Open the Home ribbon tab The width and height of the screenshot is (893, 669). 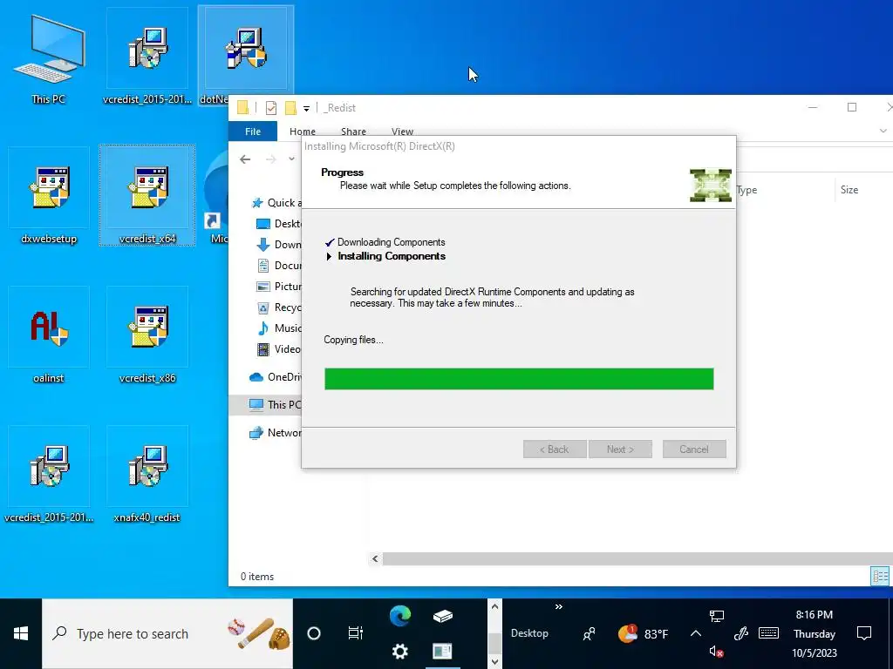click(303, 132)
